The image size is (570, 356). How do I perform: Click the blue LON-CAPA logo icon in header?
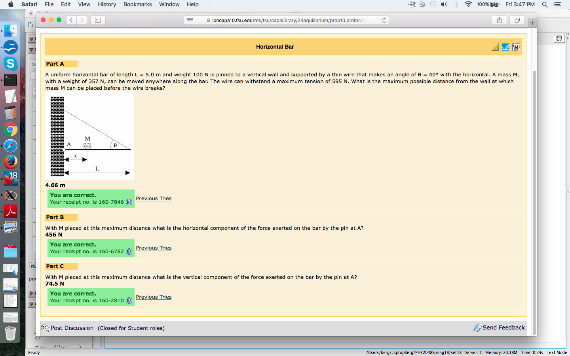click(505, 47)
